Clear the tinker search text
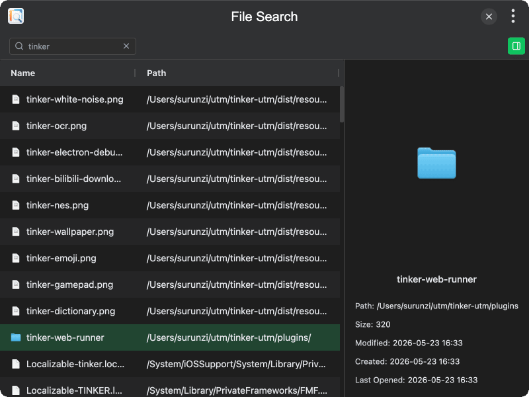 (126, 46)
